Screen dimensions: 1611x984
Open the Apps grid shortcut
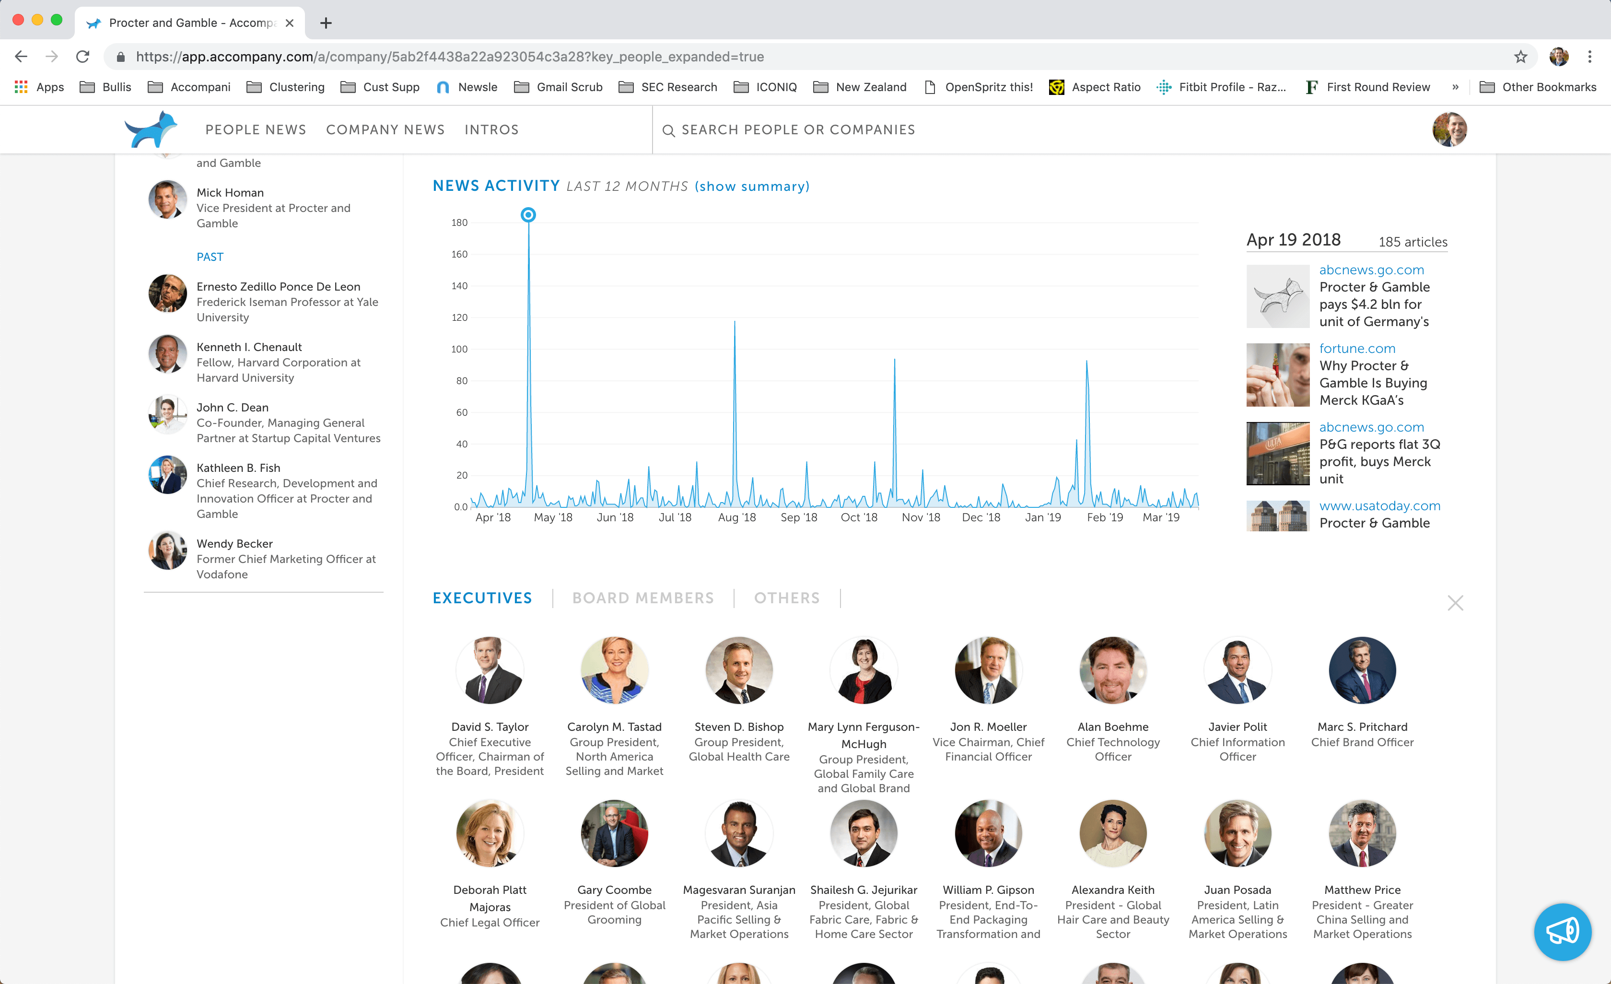pos(39,87)
